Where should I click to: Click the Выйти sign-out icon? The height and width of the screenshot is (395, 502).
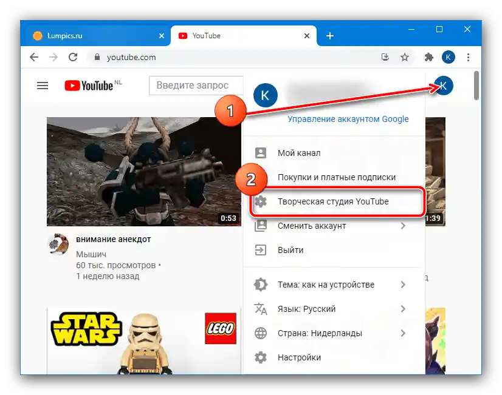pyautogui.click(x=261, y=250)
